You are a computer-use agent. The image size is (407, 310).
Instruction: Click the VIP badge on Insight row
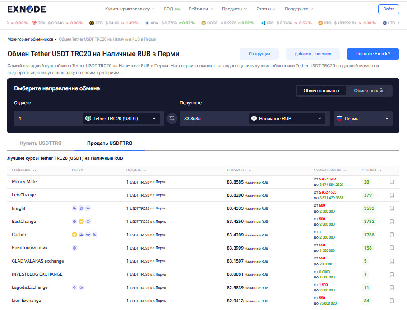[88, 208]
